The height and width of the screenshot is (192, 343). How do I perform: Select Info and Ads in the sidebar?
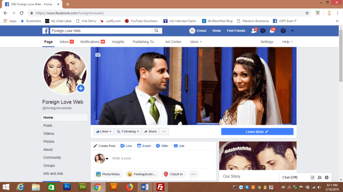tap(53, 174)
